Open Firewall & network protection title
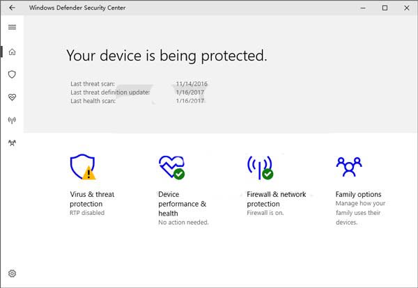This screenshot has height=288, width=418. tap(276, 199)
